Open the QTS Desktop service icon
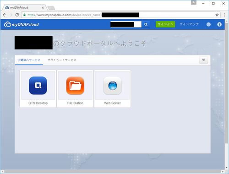 coord(38,86)
